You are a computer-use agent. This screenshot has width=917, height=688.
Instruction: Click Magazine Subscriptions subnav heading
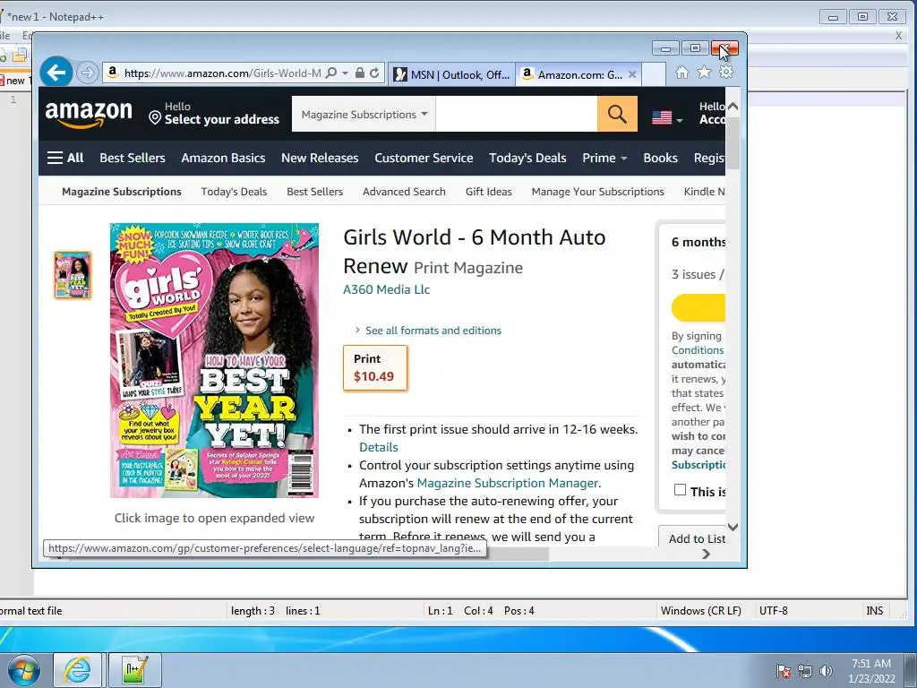point(122,192)
